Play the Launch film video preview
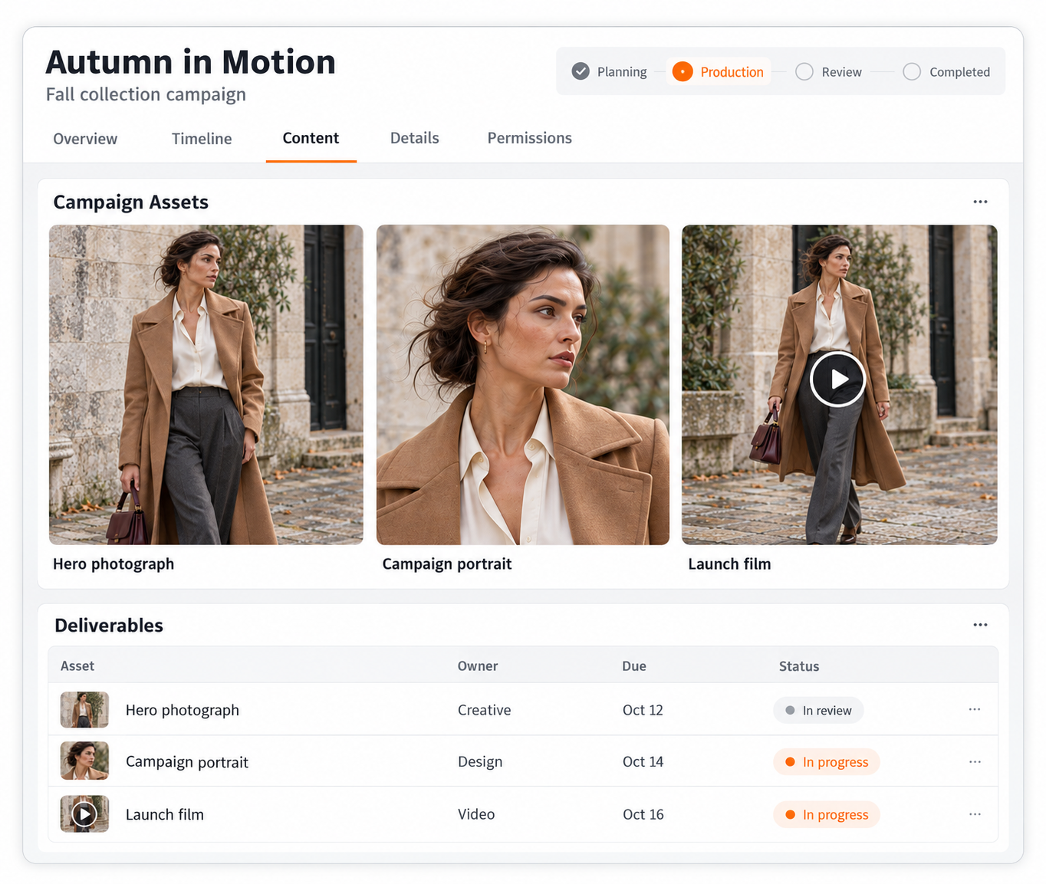The image size is (1046, 884). click(837, 379)
